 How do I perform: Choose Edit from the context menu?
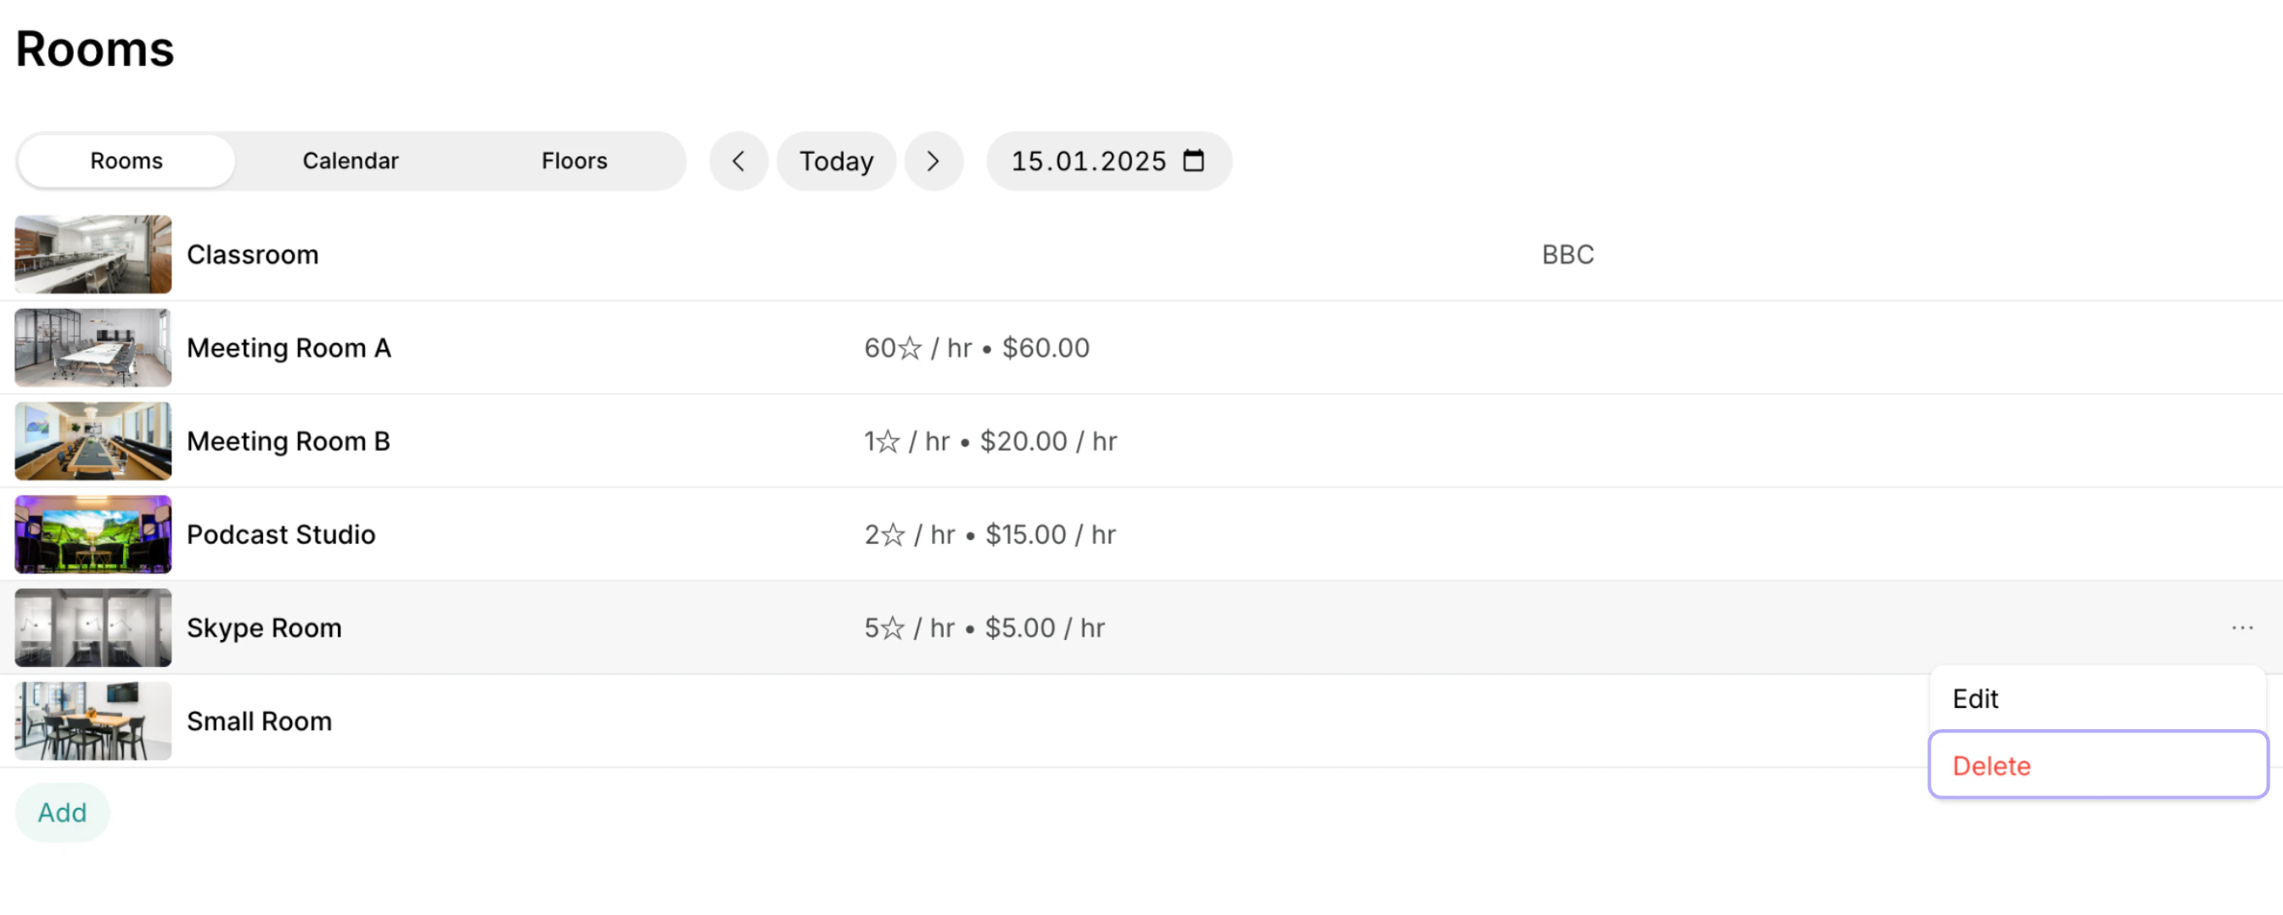(x=2097, y=699)
